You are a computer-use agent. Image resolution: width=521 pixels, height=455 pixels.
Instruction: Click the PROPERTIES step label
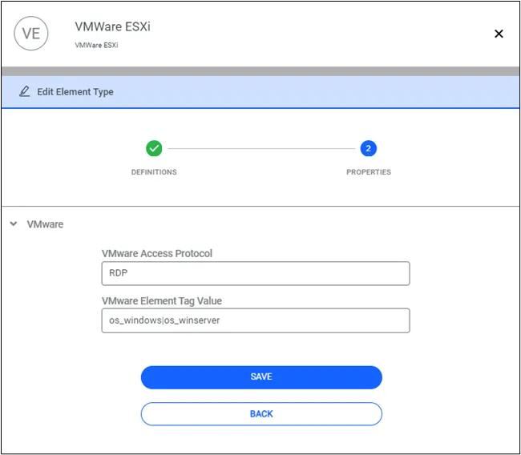click(x=369, y=172)
